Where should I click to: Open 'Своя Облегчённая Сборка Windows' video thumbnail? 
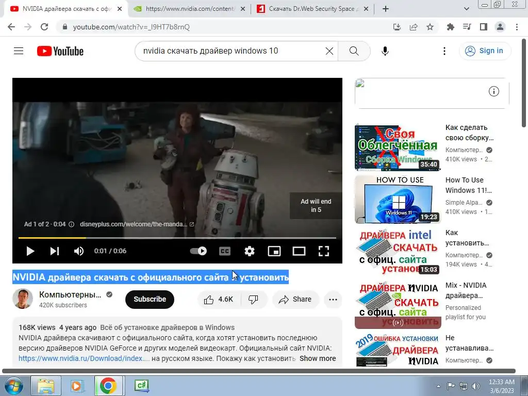coord(398,147)
